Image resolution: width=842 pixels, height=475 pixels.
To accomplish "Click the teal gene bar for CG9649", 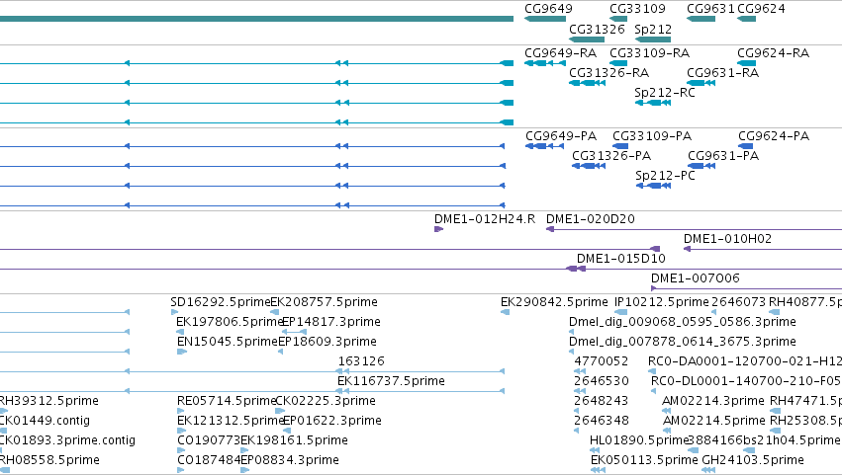I will [x=545, y=19].
